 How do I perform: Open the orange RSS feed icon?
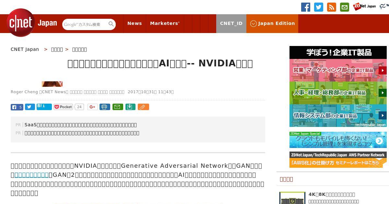(x=332, y=7)
